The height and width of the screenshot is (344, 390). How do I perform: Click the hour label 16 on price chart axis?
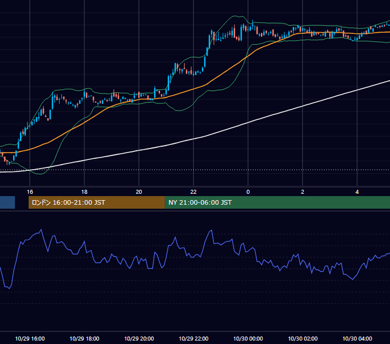tap(30, 192)
